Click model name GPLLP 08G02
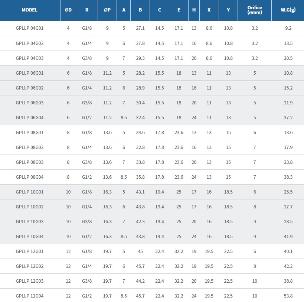Screen dimensions: 304x302 point(30,147)
